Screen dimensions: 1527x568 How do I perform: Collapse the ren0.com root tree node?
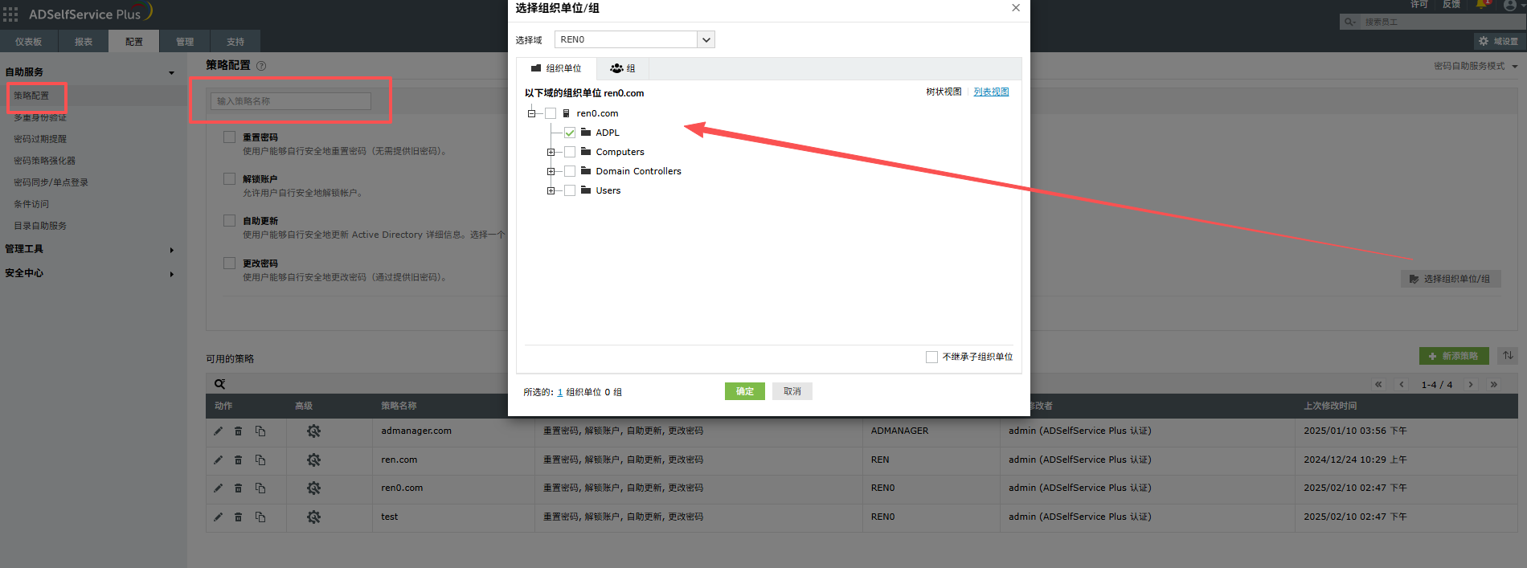click(531, 113)
